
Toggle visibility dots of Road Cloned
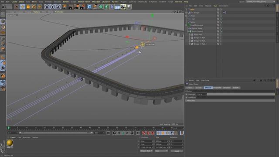point(220,31)
